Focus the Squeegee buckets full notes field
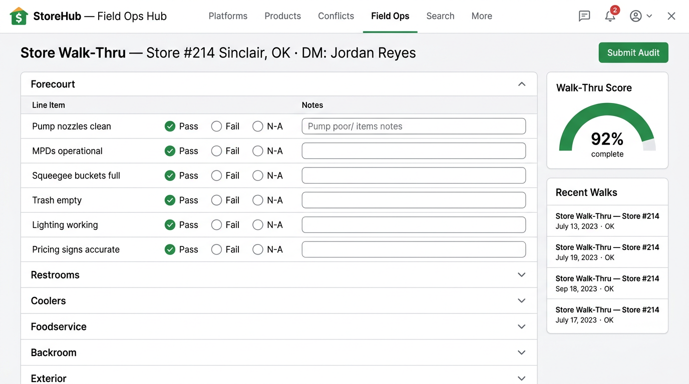 click(x=414, y=175)
